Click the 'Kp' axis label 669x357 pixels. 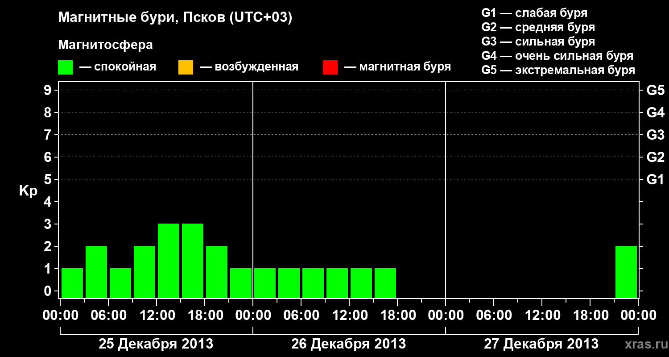coord(28,191)
